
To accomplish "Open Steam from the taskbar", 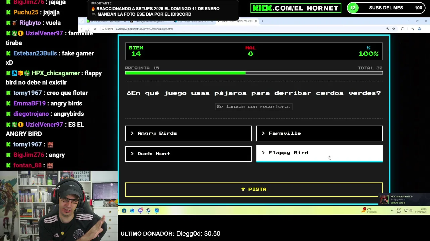I will (148, 210).
